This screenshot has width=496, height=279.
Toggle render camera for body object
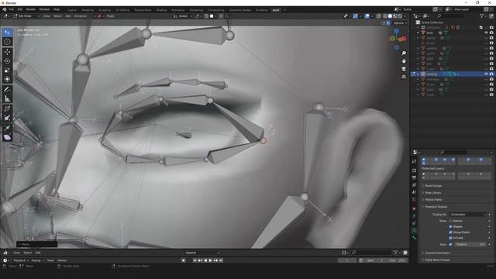tap(491, 33)
